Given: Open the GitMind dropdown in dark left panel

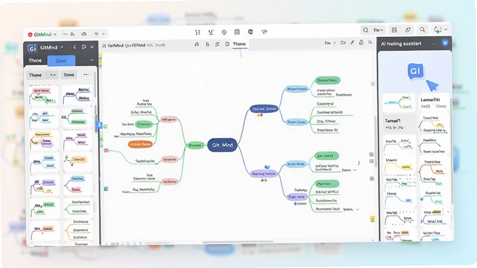Looking at the screenshot, I should [x=62, y=48].
